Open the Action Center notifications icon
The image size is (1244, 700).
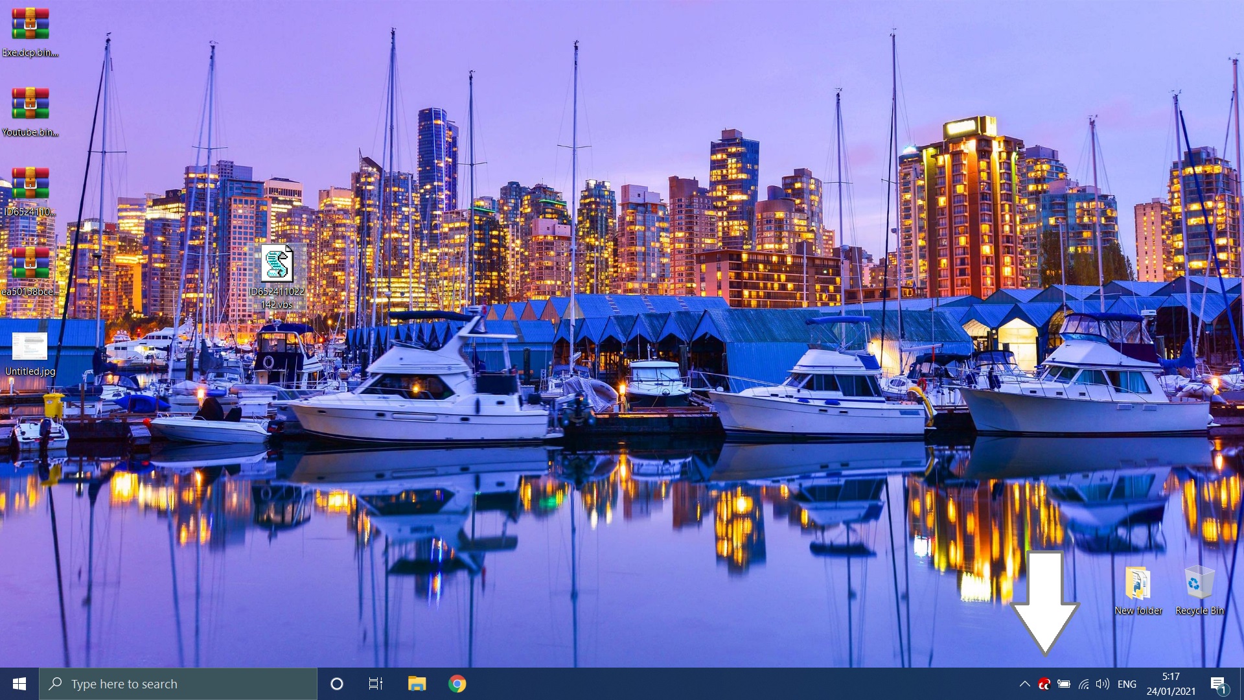(x=1218, y=684)
